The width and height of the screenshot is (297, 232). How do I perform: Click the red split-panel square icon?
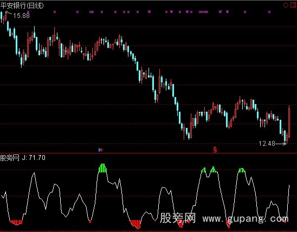click(293, 5)
